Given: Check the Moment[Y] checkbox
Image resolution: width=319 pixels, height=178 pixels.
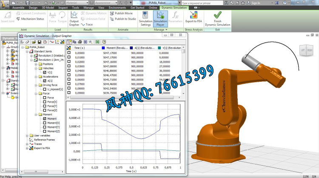Looking at the screenshot, I should [x=45, y=127].
